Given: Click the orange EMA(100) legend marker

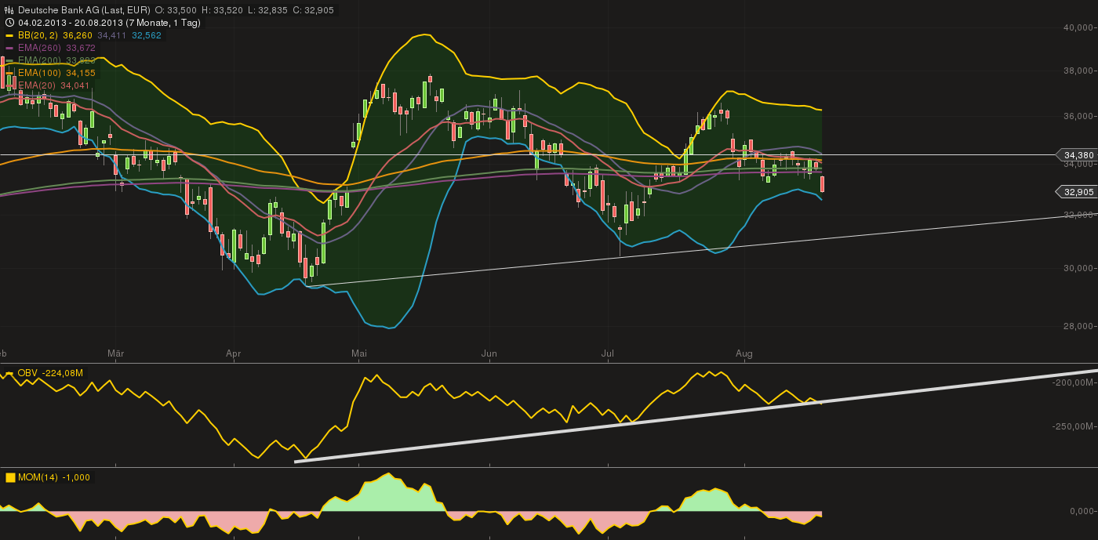Looking at the screenshot, I should pos(9,73).
